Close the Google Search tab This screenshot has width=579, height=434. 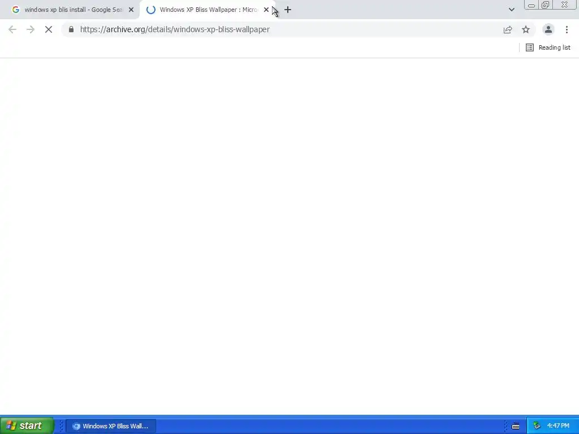click(x=131, y=10)
